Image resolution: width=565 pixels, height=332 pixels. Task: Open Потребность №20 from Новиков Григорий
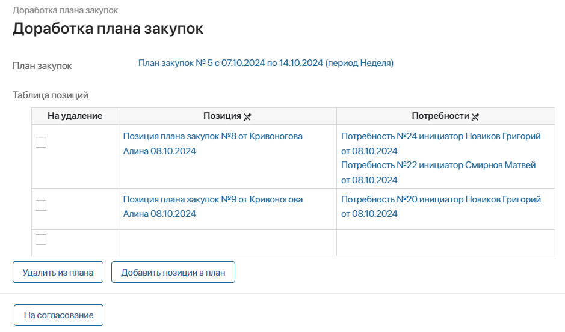pyautogui.click(x=440, y=207)
